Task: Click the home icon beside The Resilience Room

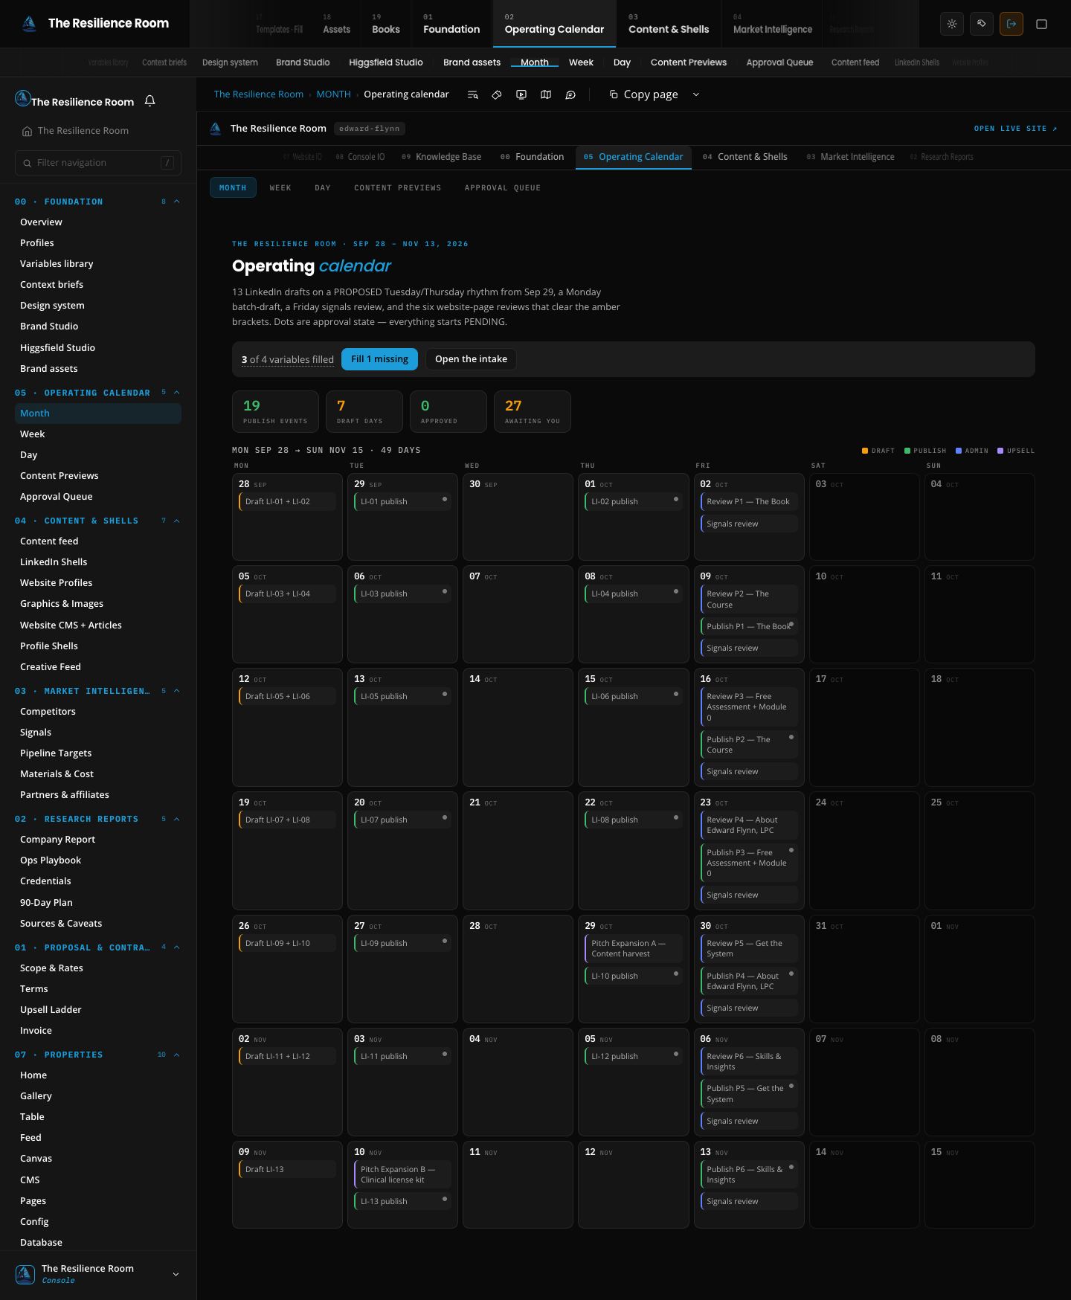Action: click(x=27, y=131)
